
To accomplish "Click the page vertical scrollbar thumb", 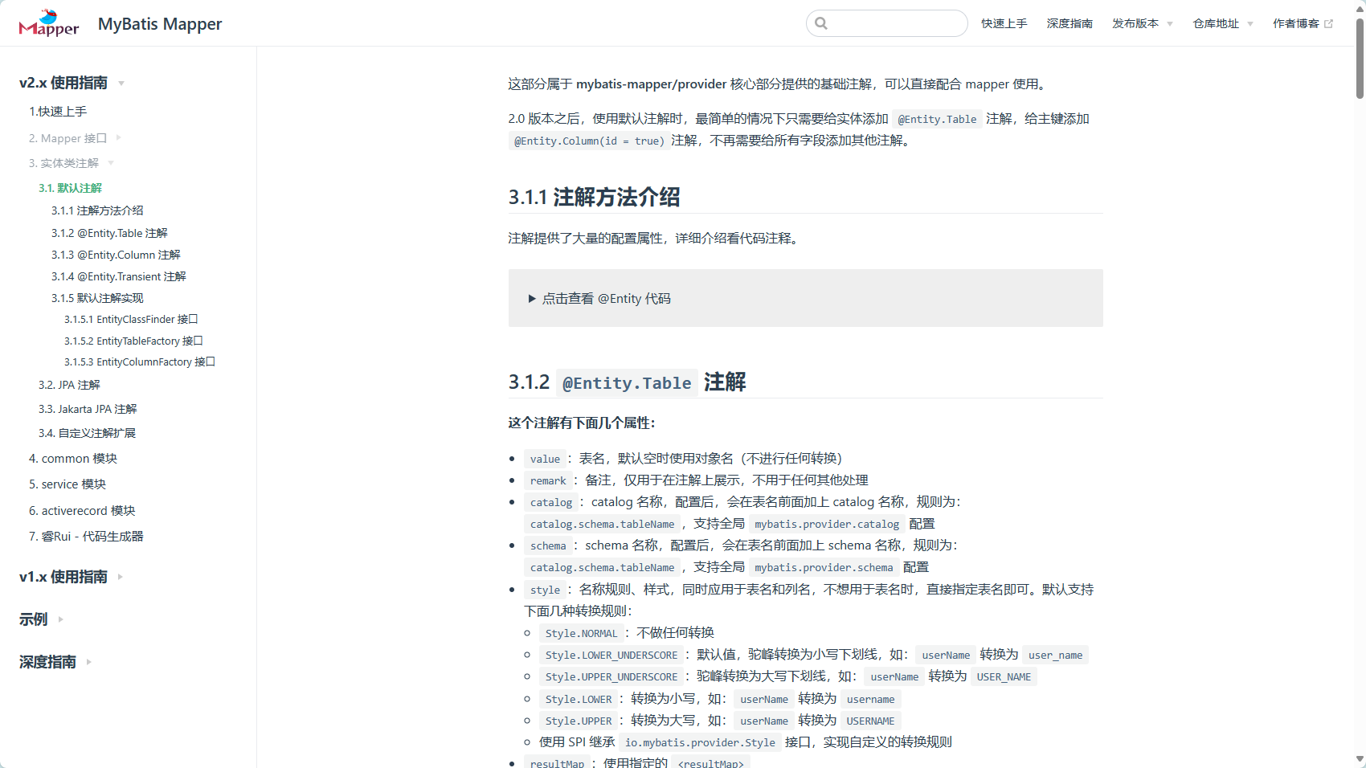I will tap(1360, 58).
